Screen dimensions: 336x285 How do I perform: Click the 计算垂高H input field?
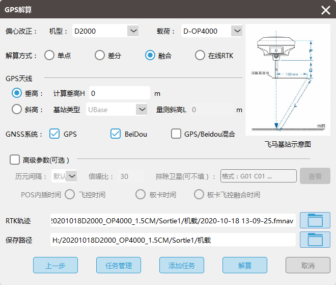tap(120, 93)
